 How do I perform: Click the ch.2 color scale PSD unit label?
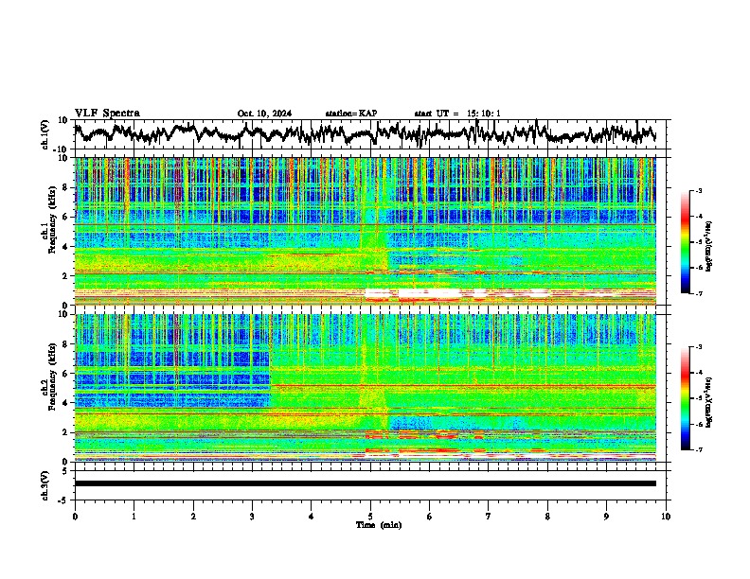708,402
